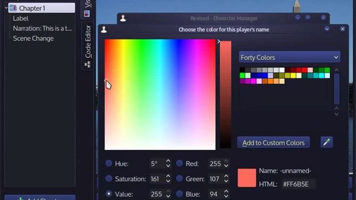This screenshot has height=200, width=356.
Task: Decrease the Value field with its down arrow
Action: click(x=168, y=196)
